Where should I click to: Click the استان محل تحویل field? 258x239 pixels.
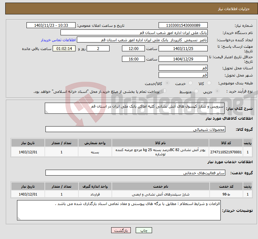(x=183, y=68)
